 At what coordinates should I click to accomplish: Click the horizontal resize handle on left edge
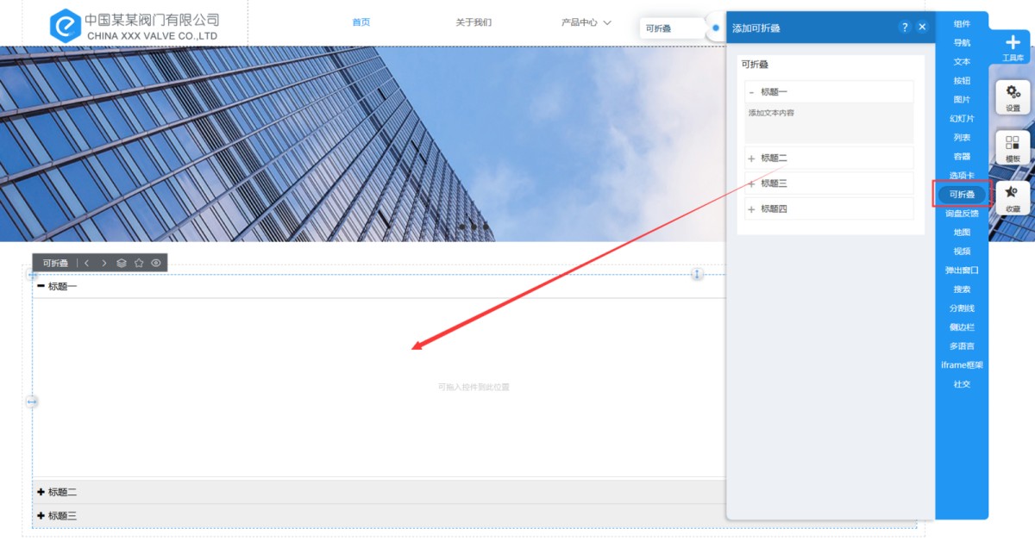click(x=32, y=401)
